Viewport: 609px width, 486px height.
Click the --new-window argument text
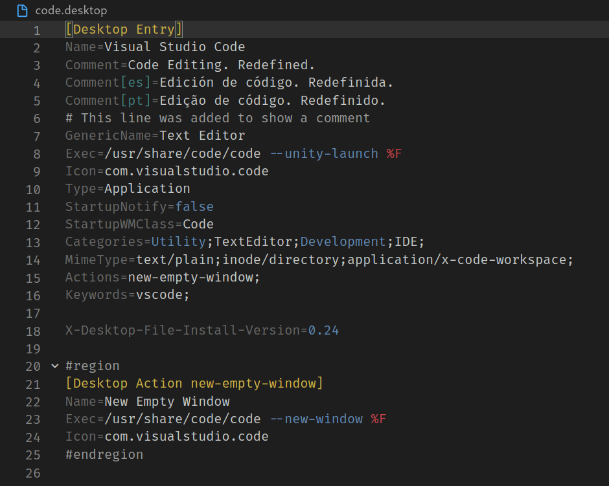(316, 419)
